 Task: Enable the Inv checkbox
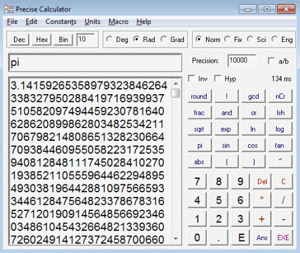pos(197,79)
